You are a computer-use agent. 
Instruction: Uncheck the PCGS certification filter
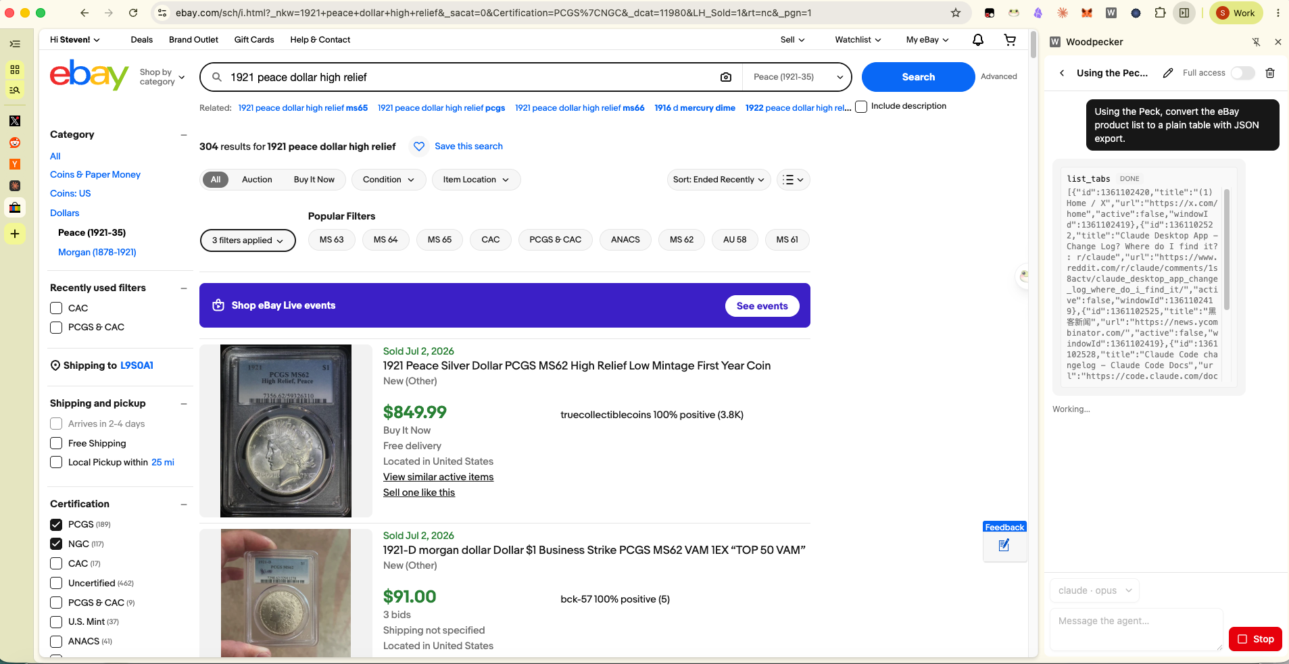[56, 524]
